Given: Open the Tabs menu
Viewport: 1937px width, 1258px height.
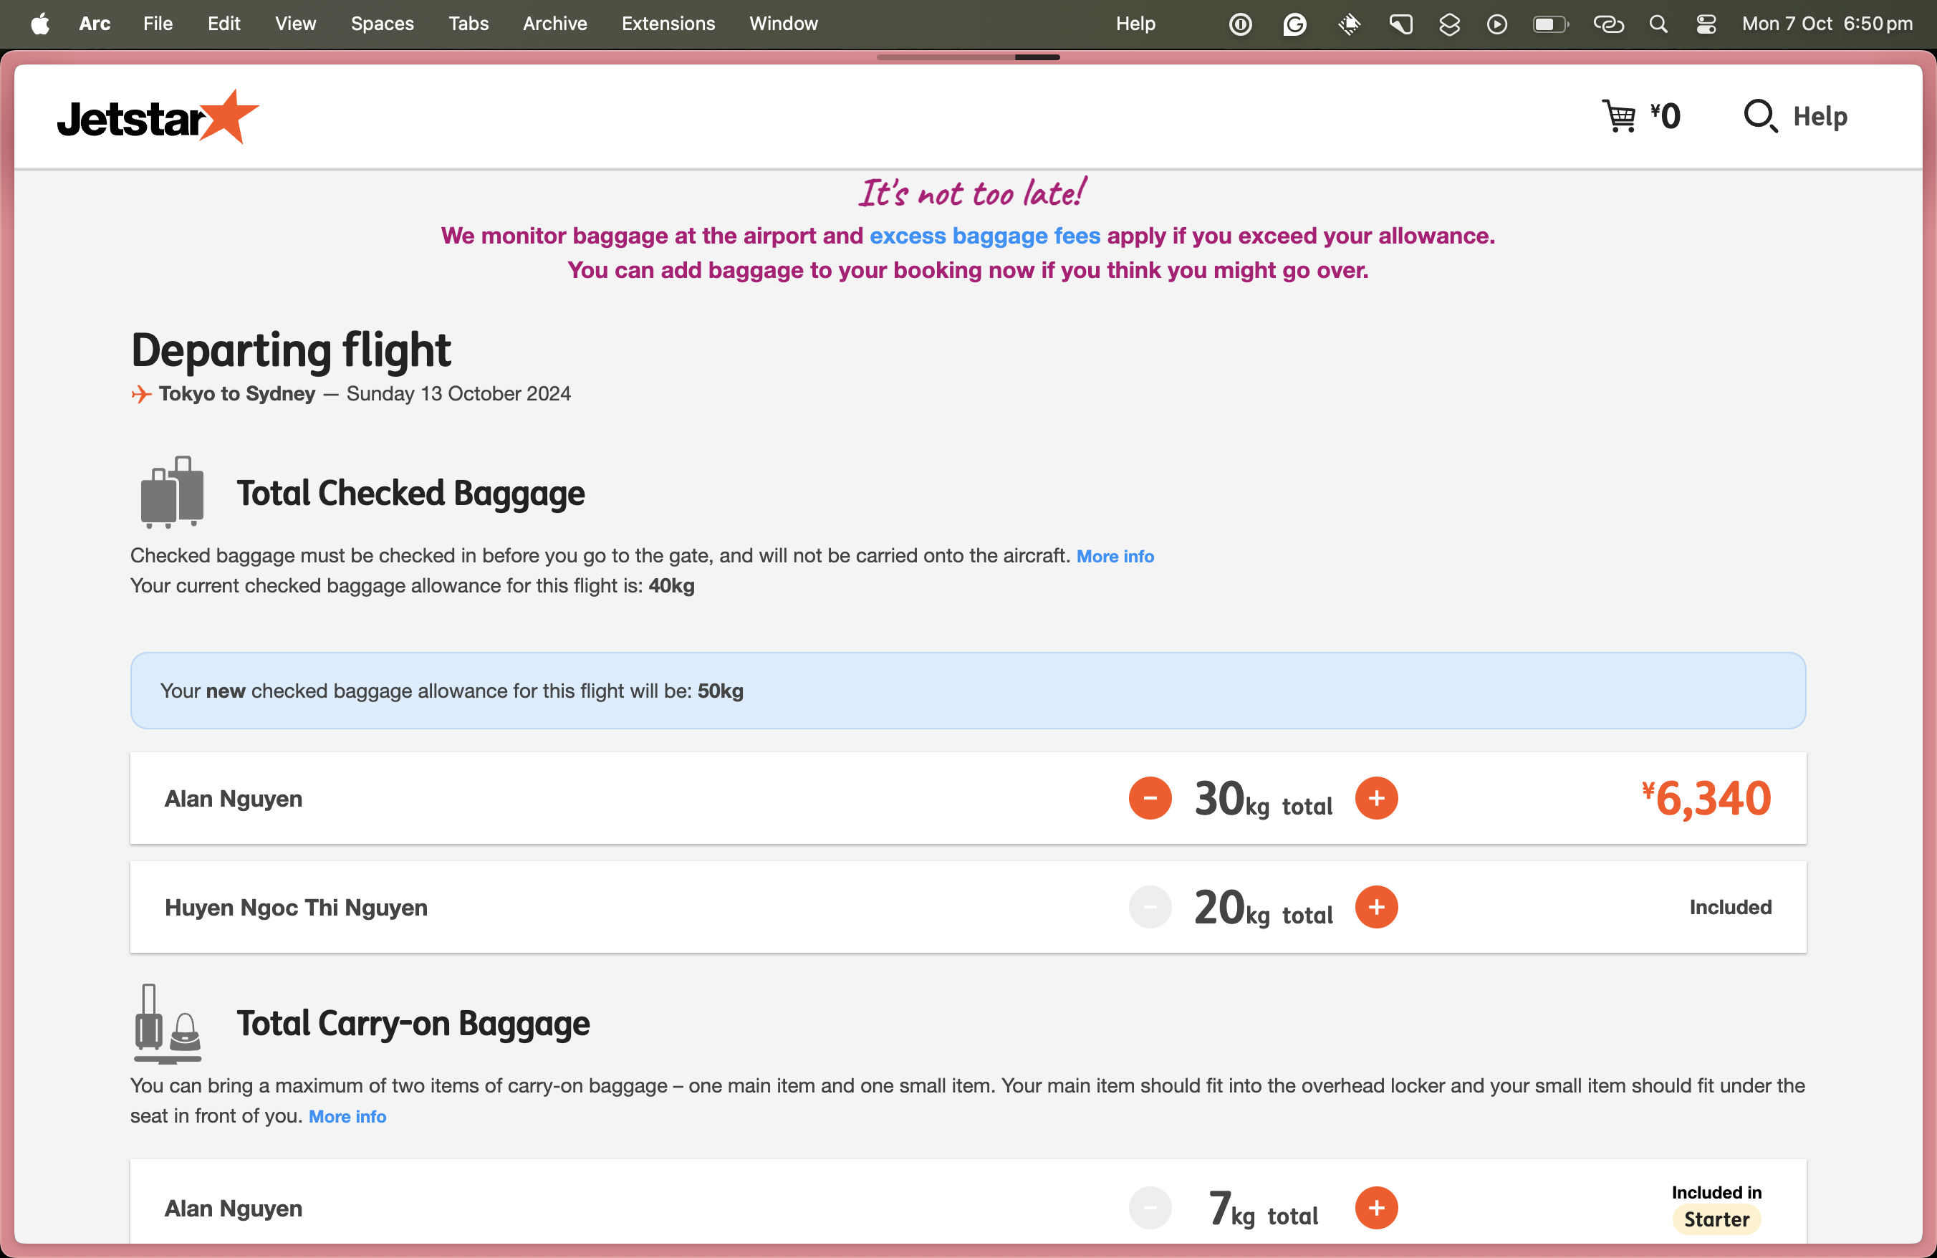Looking at the screenshot, I should pyautogui.click(x=468, y=24).
